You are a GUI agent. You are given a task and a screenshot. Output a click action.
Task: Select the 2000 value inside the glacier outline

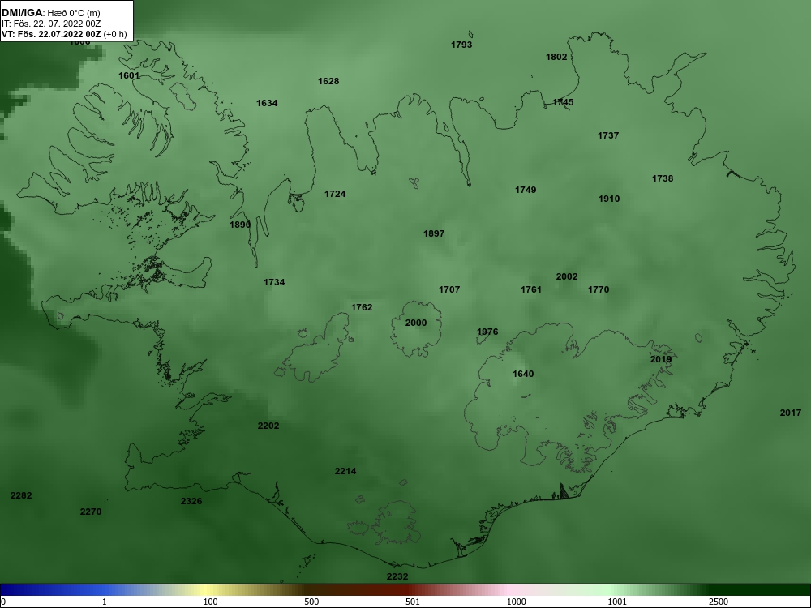(x=416, y=323)
